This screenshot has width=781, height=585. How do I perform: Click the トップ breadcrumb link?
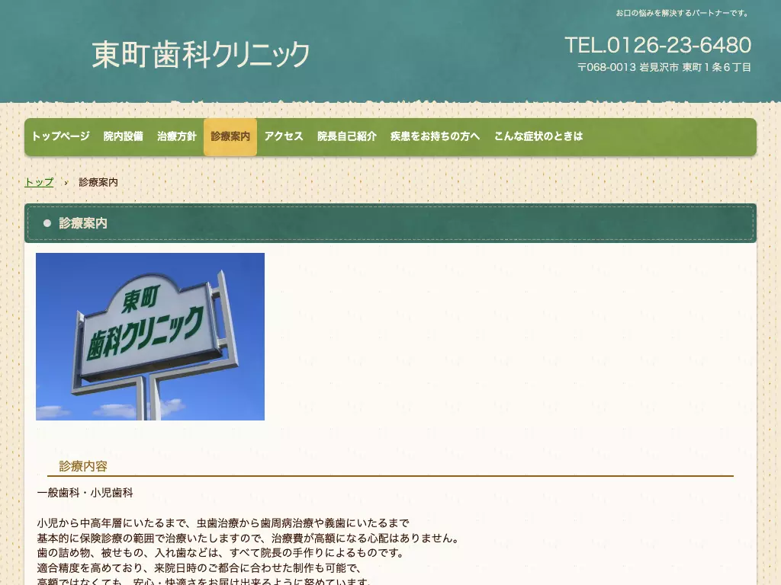39,182
